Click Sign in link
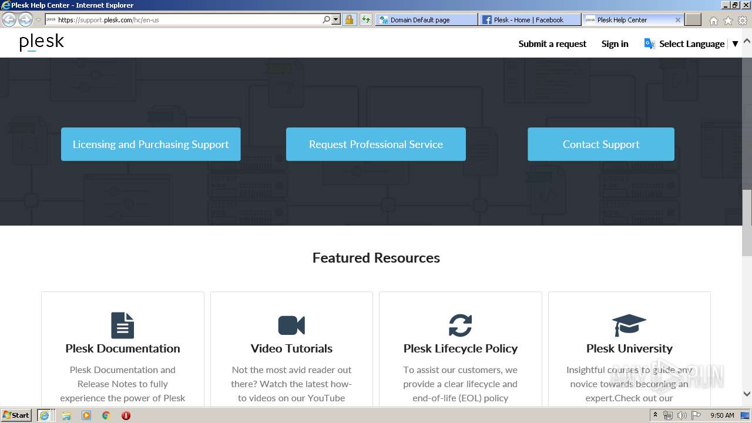 [615, 43]
